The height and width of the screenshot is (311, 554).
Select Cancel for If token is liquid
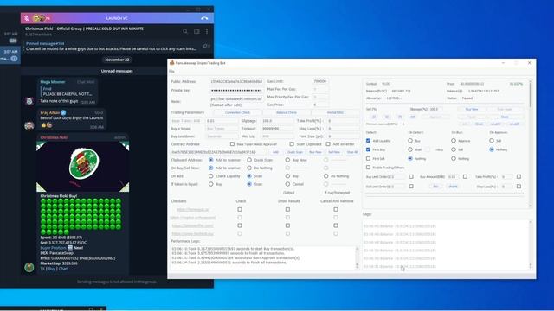pos(287,184)
